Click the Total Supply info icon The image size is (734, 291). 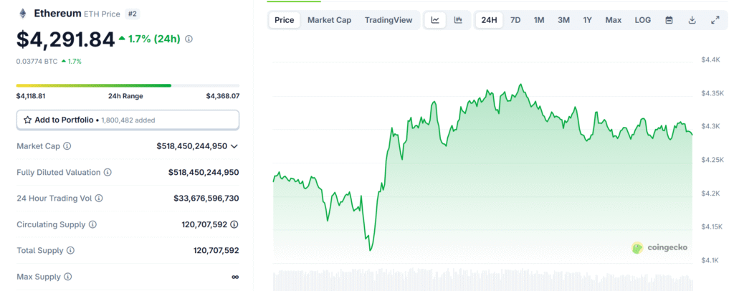coord(70,251)
